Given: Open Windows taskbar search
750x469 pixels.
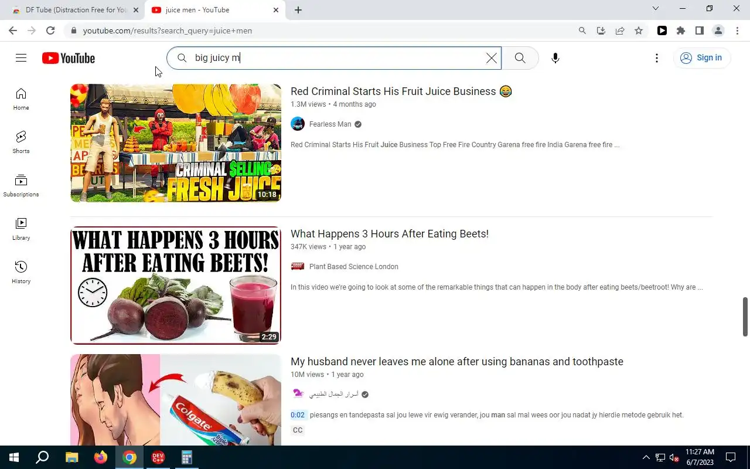Looking at the screenshot, I should [42, 457].
